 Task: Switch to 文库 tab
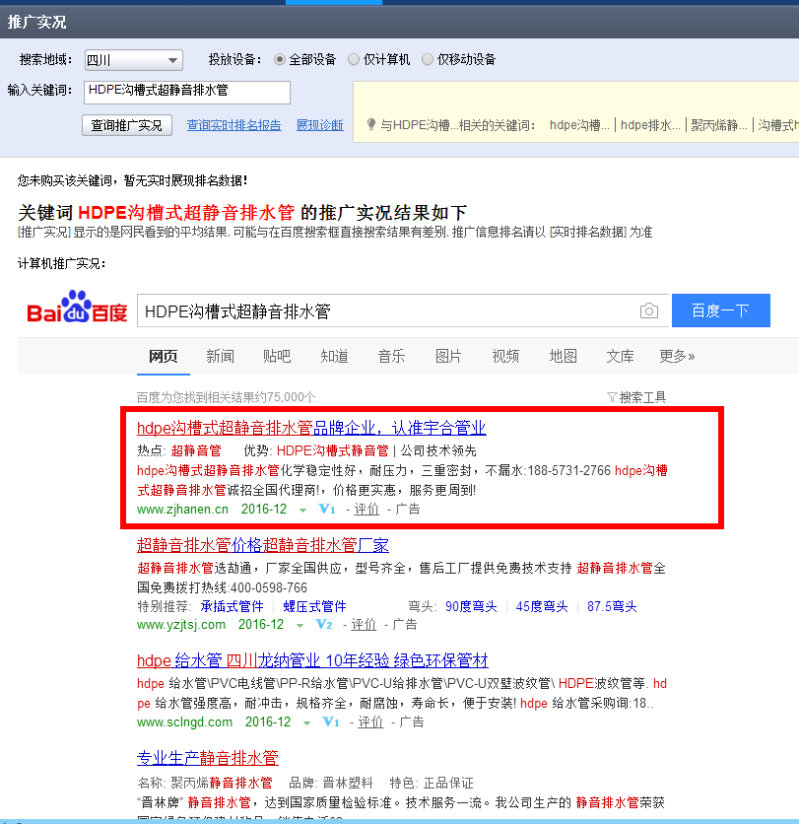click(x=620, y=356)
